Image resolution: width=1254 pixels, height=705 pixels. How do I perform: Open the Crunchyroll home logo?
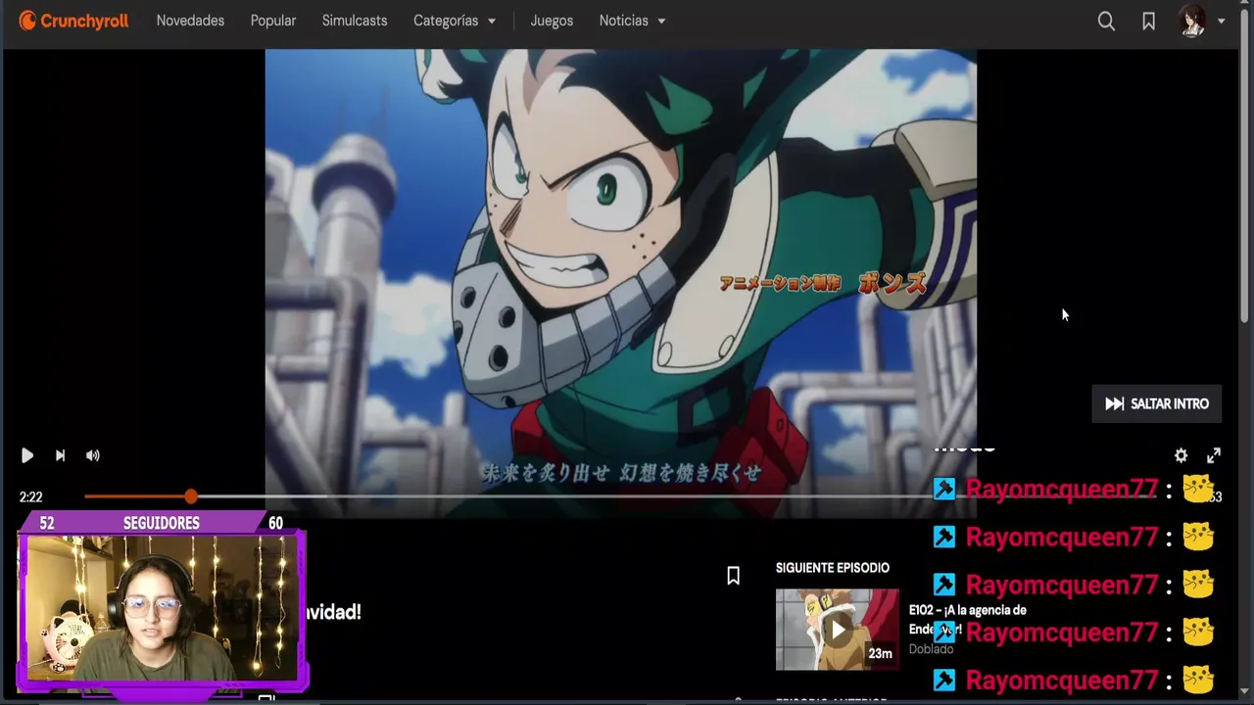point(74,21)
